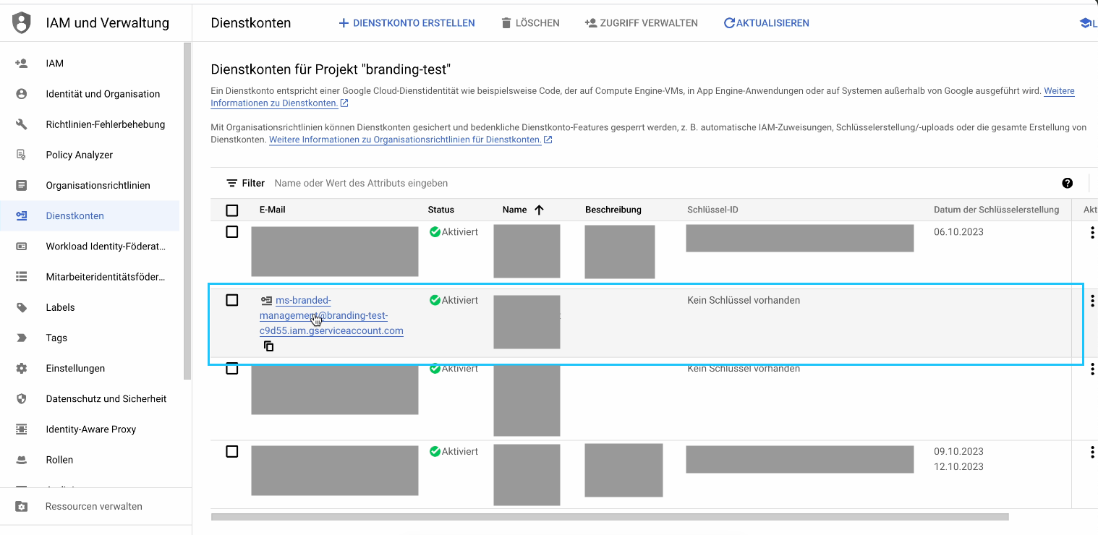Tick the checkbox of the 09.10.2023 row

(x=232, y=451)
